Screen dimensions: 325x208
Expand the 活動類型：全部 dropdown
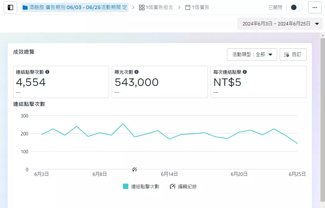(251, 54)
